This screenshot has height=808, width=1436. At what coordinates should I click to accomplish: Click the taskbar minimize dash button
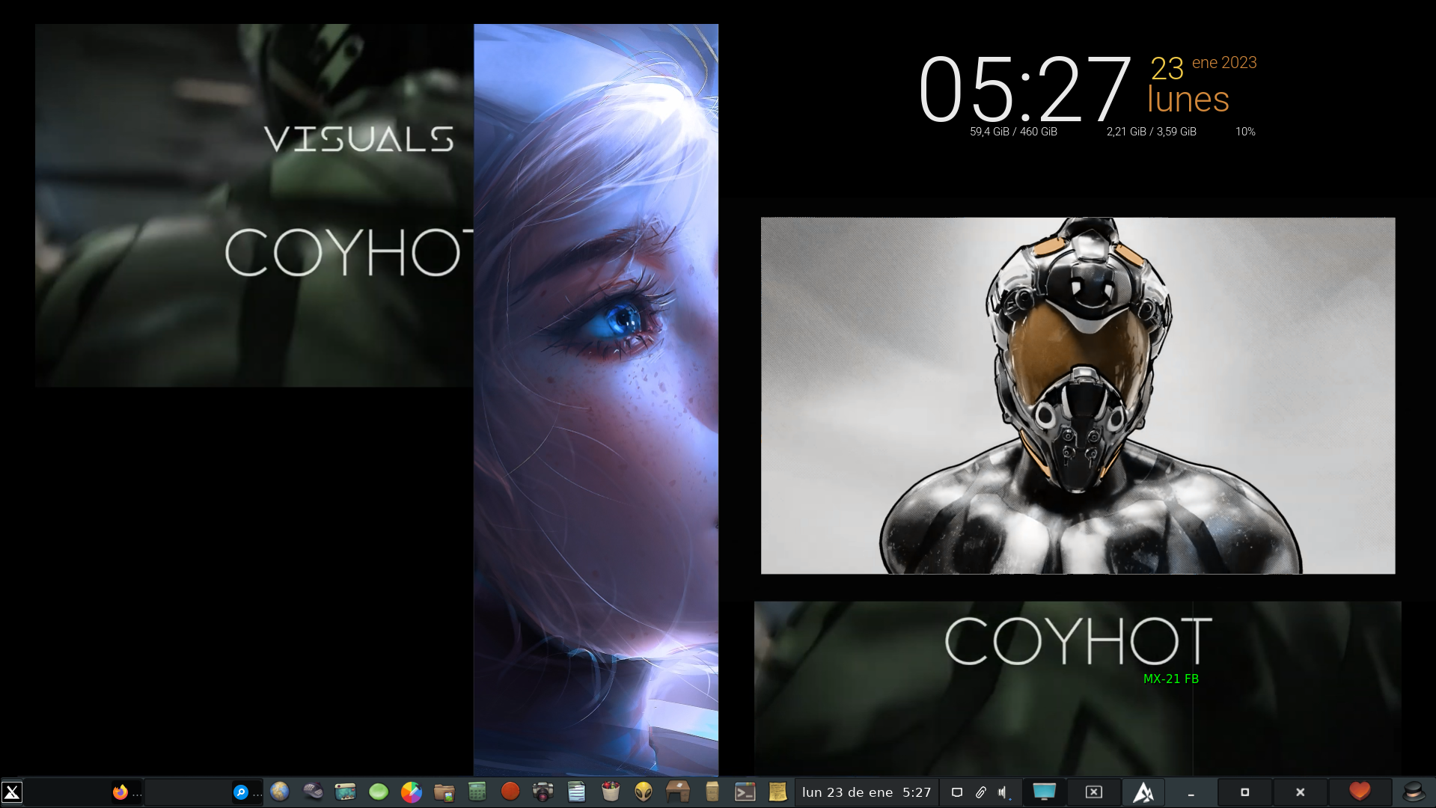pos(1191,792)
